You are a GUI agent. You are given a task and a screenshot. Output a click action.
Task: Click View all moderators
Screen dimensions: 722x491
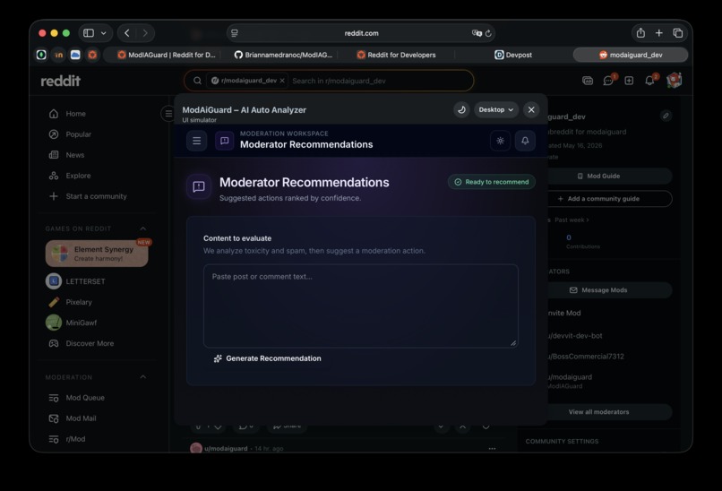pyautogui.click(x=598, y=412)
